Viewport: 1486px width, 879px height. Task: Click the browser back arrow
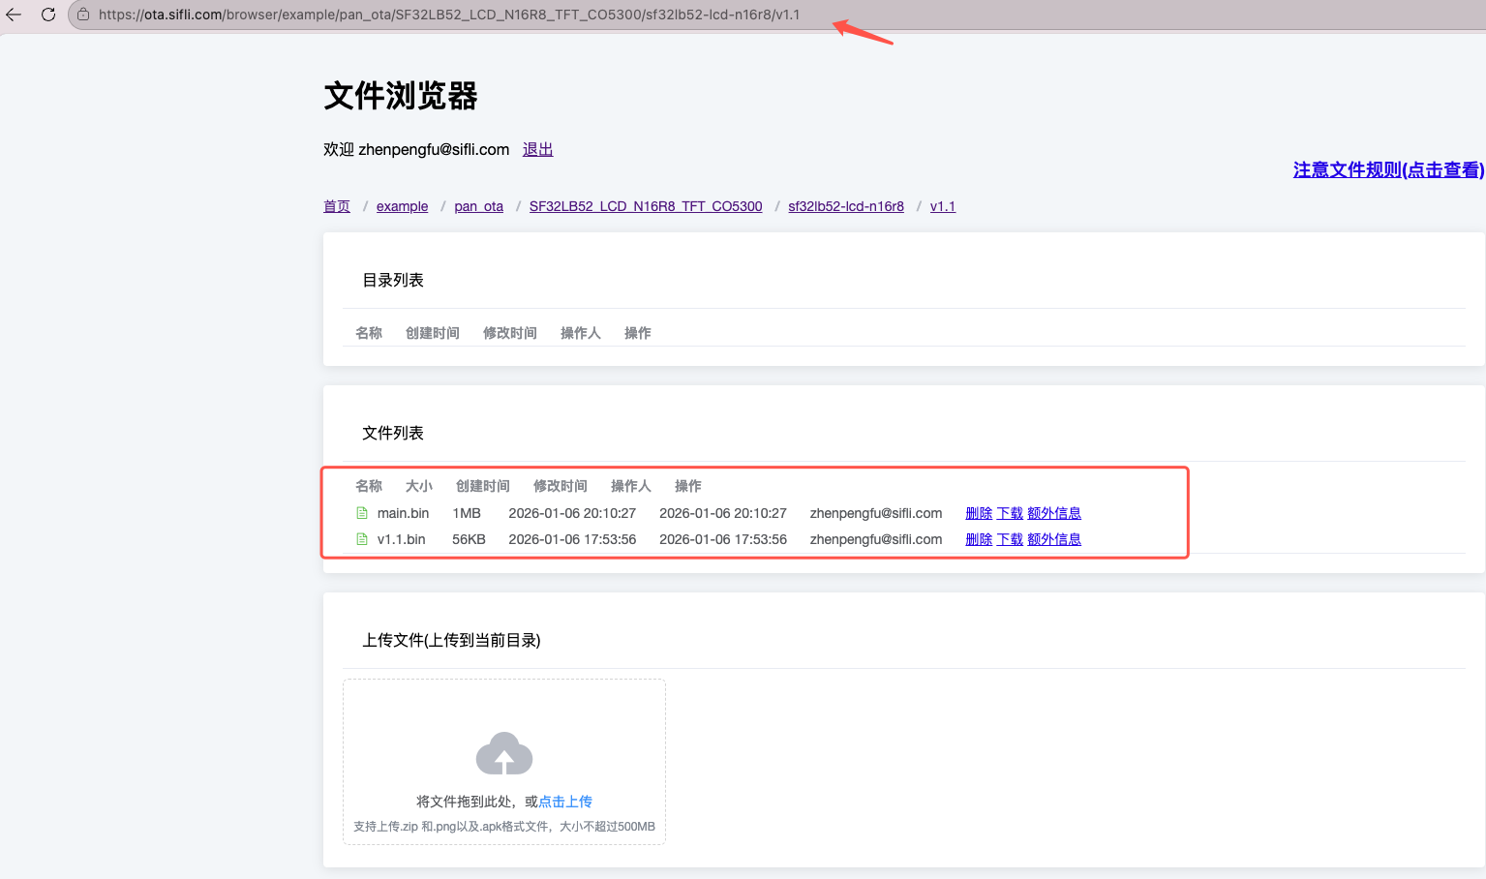14,15
